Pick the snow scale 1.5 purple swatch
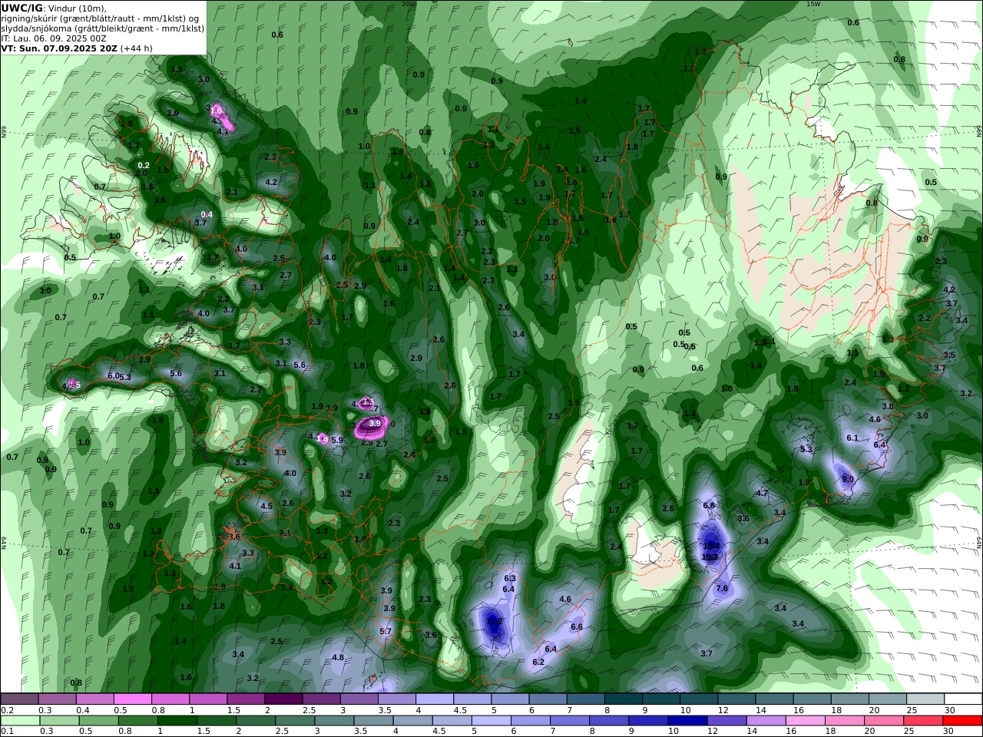 [x=246, y=699]
